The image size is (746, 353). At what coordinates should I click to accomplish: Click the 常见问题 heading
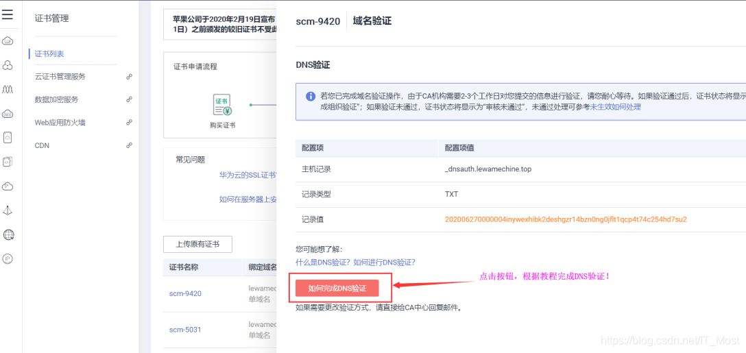191,160
